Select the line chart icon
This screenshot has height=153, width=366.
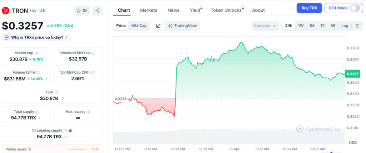click(158, 26)
